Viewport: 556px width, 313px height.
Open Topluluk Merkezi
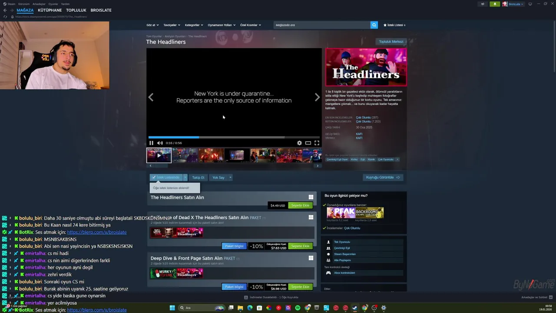pos(391,42)
